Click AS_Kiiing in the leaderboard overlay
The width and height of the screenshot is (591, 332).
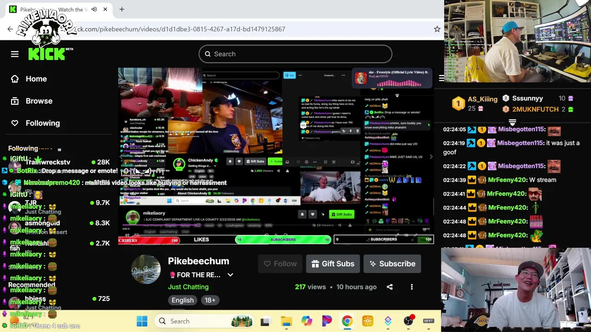point(482,99)
